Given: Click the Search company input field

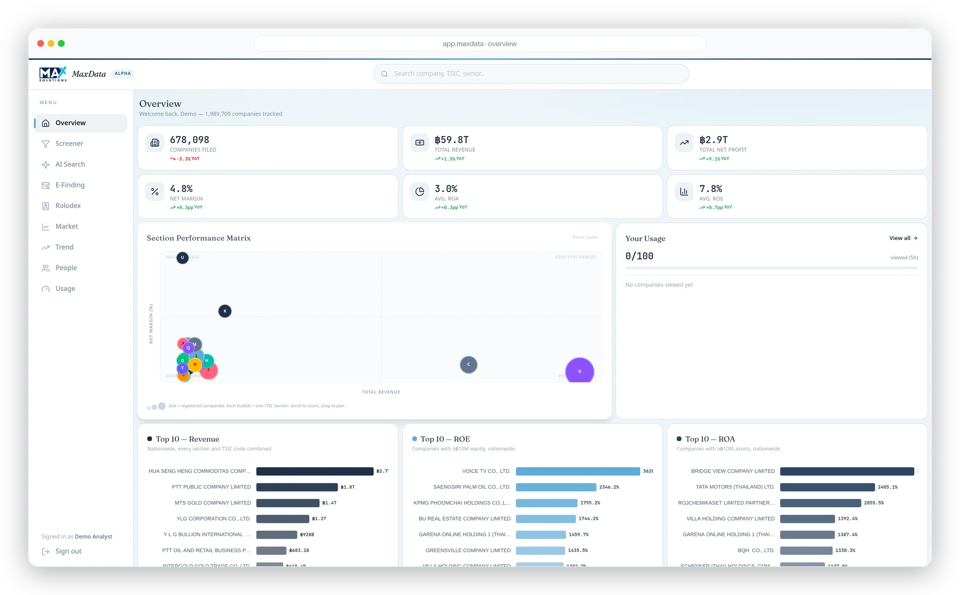Looking at the screenshot, I should [531, 74].
